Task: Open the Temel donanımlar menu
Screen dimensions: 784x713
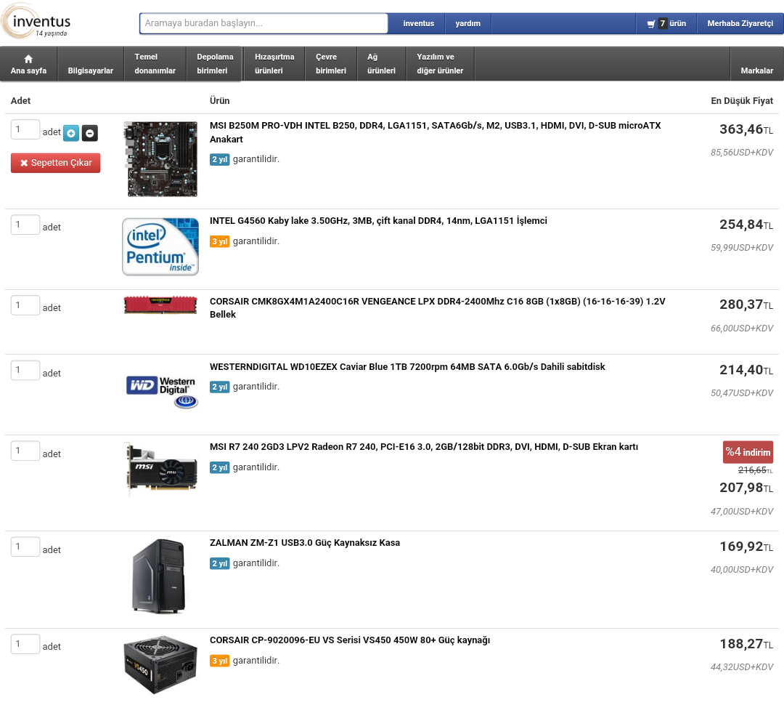Action: (155, 64)
